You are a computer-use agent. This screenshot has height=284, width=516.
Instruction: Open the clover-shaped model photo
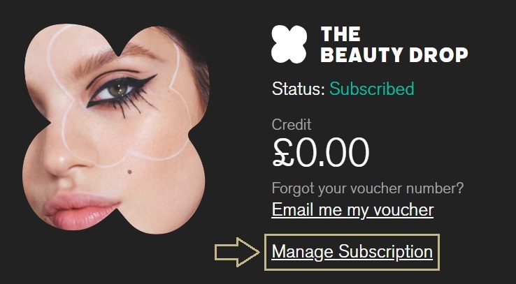point(116,128)
